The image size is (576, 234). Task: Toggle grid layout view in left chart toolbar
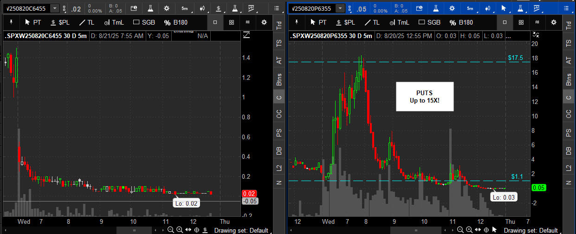(232, 22)
